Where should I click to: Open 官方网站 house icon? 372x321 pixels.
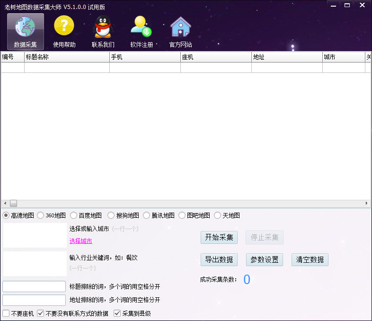tap(180, 31)
